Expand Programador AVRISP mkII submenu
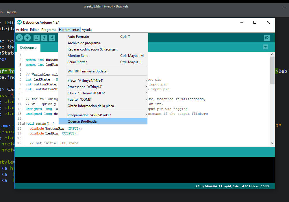This screenshot has height=202, width=289. click(103, 115)
